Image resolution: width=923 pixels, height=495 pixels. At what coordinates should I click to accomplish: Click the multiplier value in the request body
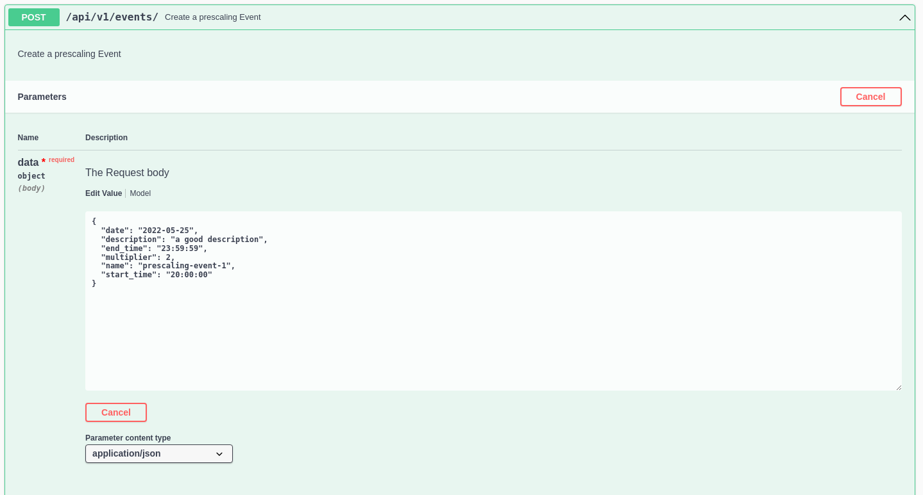(x=169, y=256)
